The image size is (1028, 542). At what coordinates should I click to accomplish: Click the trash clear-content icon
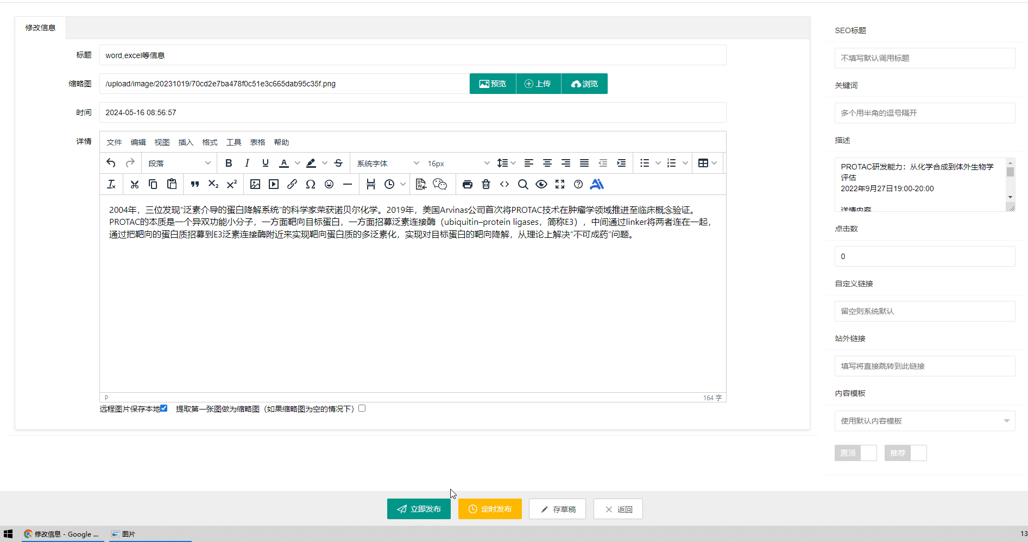(x=486, y=184)
